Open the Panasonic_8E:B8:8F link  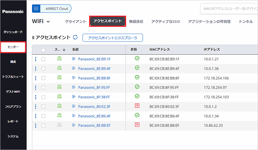click(94, 78)
